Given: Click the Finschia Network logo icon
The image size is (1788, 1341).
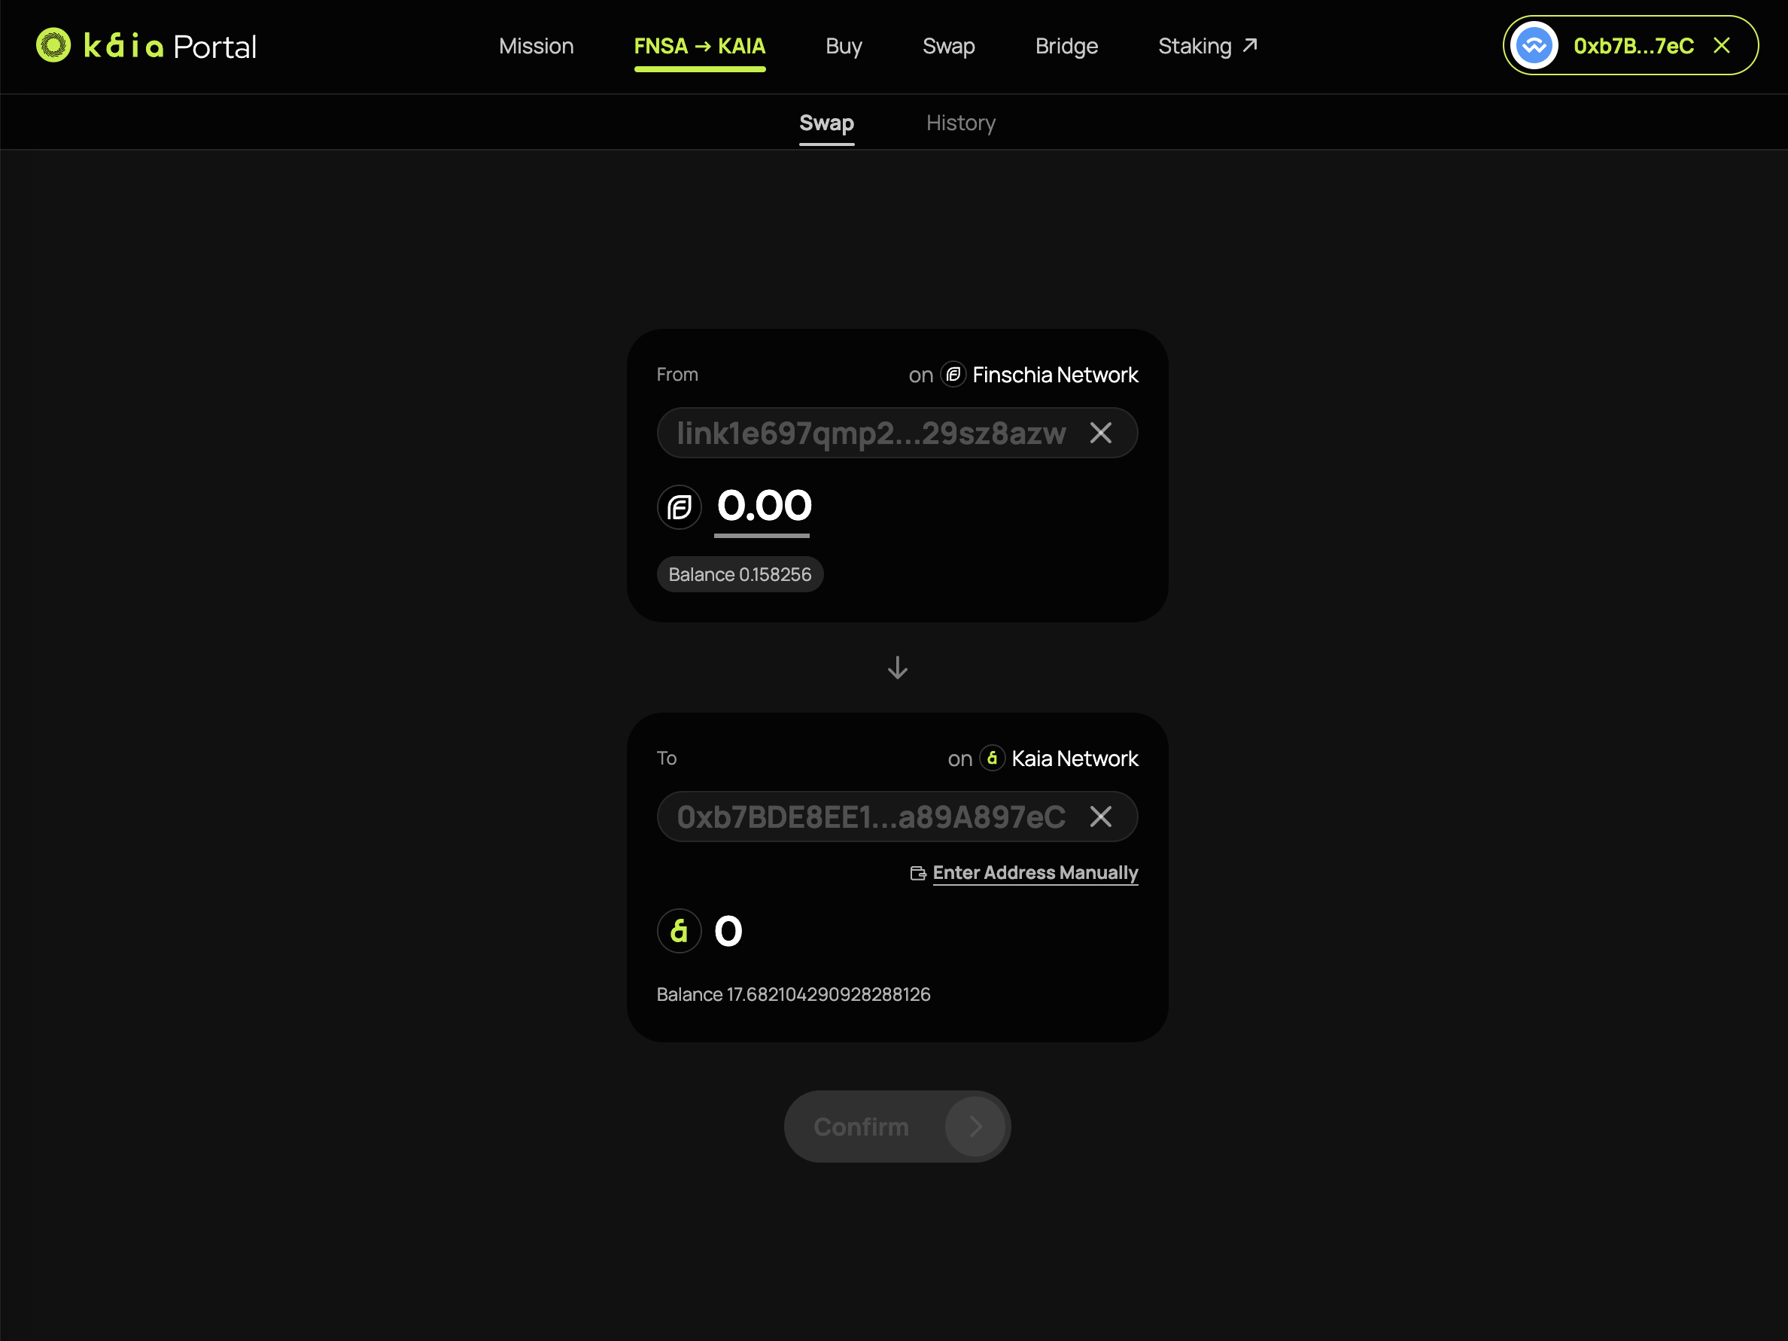Looking at the screenshot, I should [953, 374].
